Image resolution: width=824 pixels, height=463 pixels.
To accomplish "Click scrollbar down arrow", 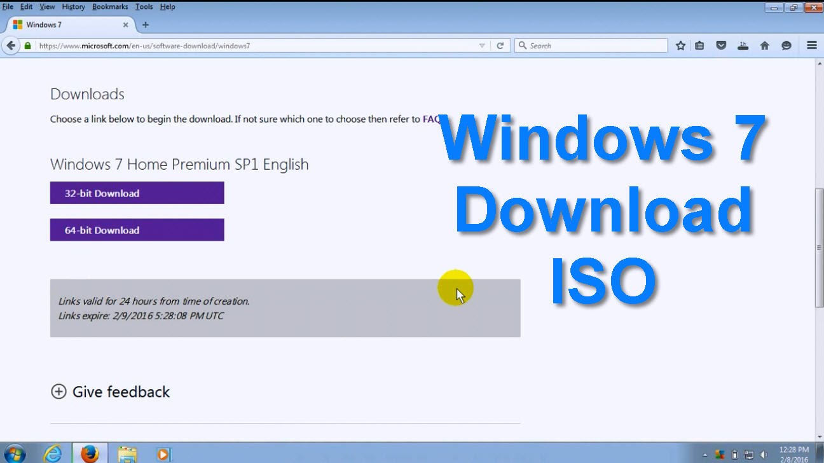I will (820, 436).
